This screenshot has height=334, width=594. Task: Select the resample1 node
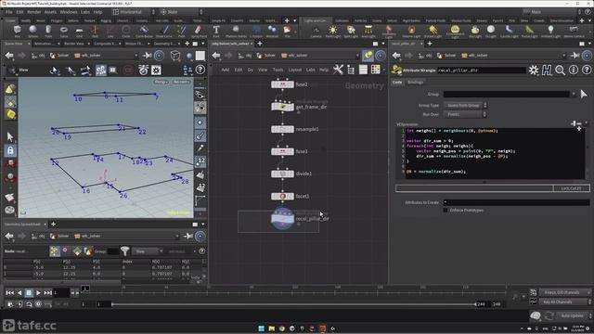coord(282,129)
